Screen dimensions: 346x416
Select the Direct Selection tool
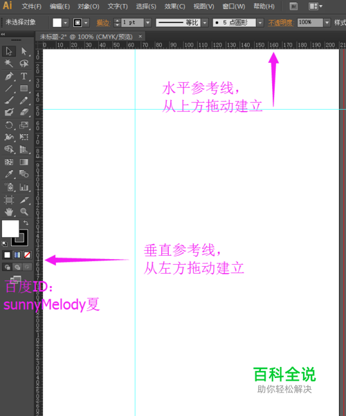coord(24,51)
